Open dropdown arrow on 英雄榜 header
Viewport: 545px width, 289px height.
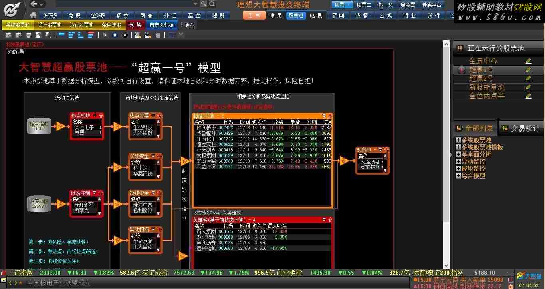324,220
